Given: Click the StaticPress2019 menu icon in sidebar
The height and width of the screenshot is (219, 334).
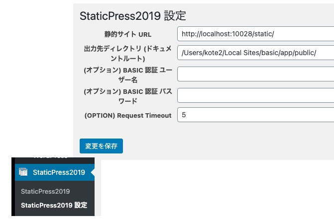Looking at the screenshot, I should [x=23, y=172].
